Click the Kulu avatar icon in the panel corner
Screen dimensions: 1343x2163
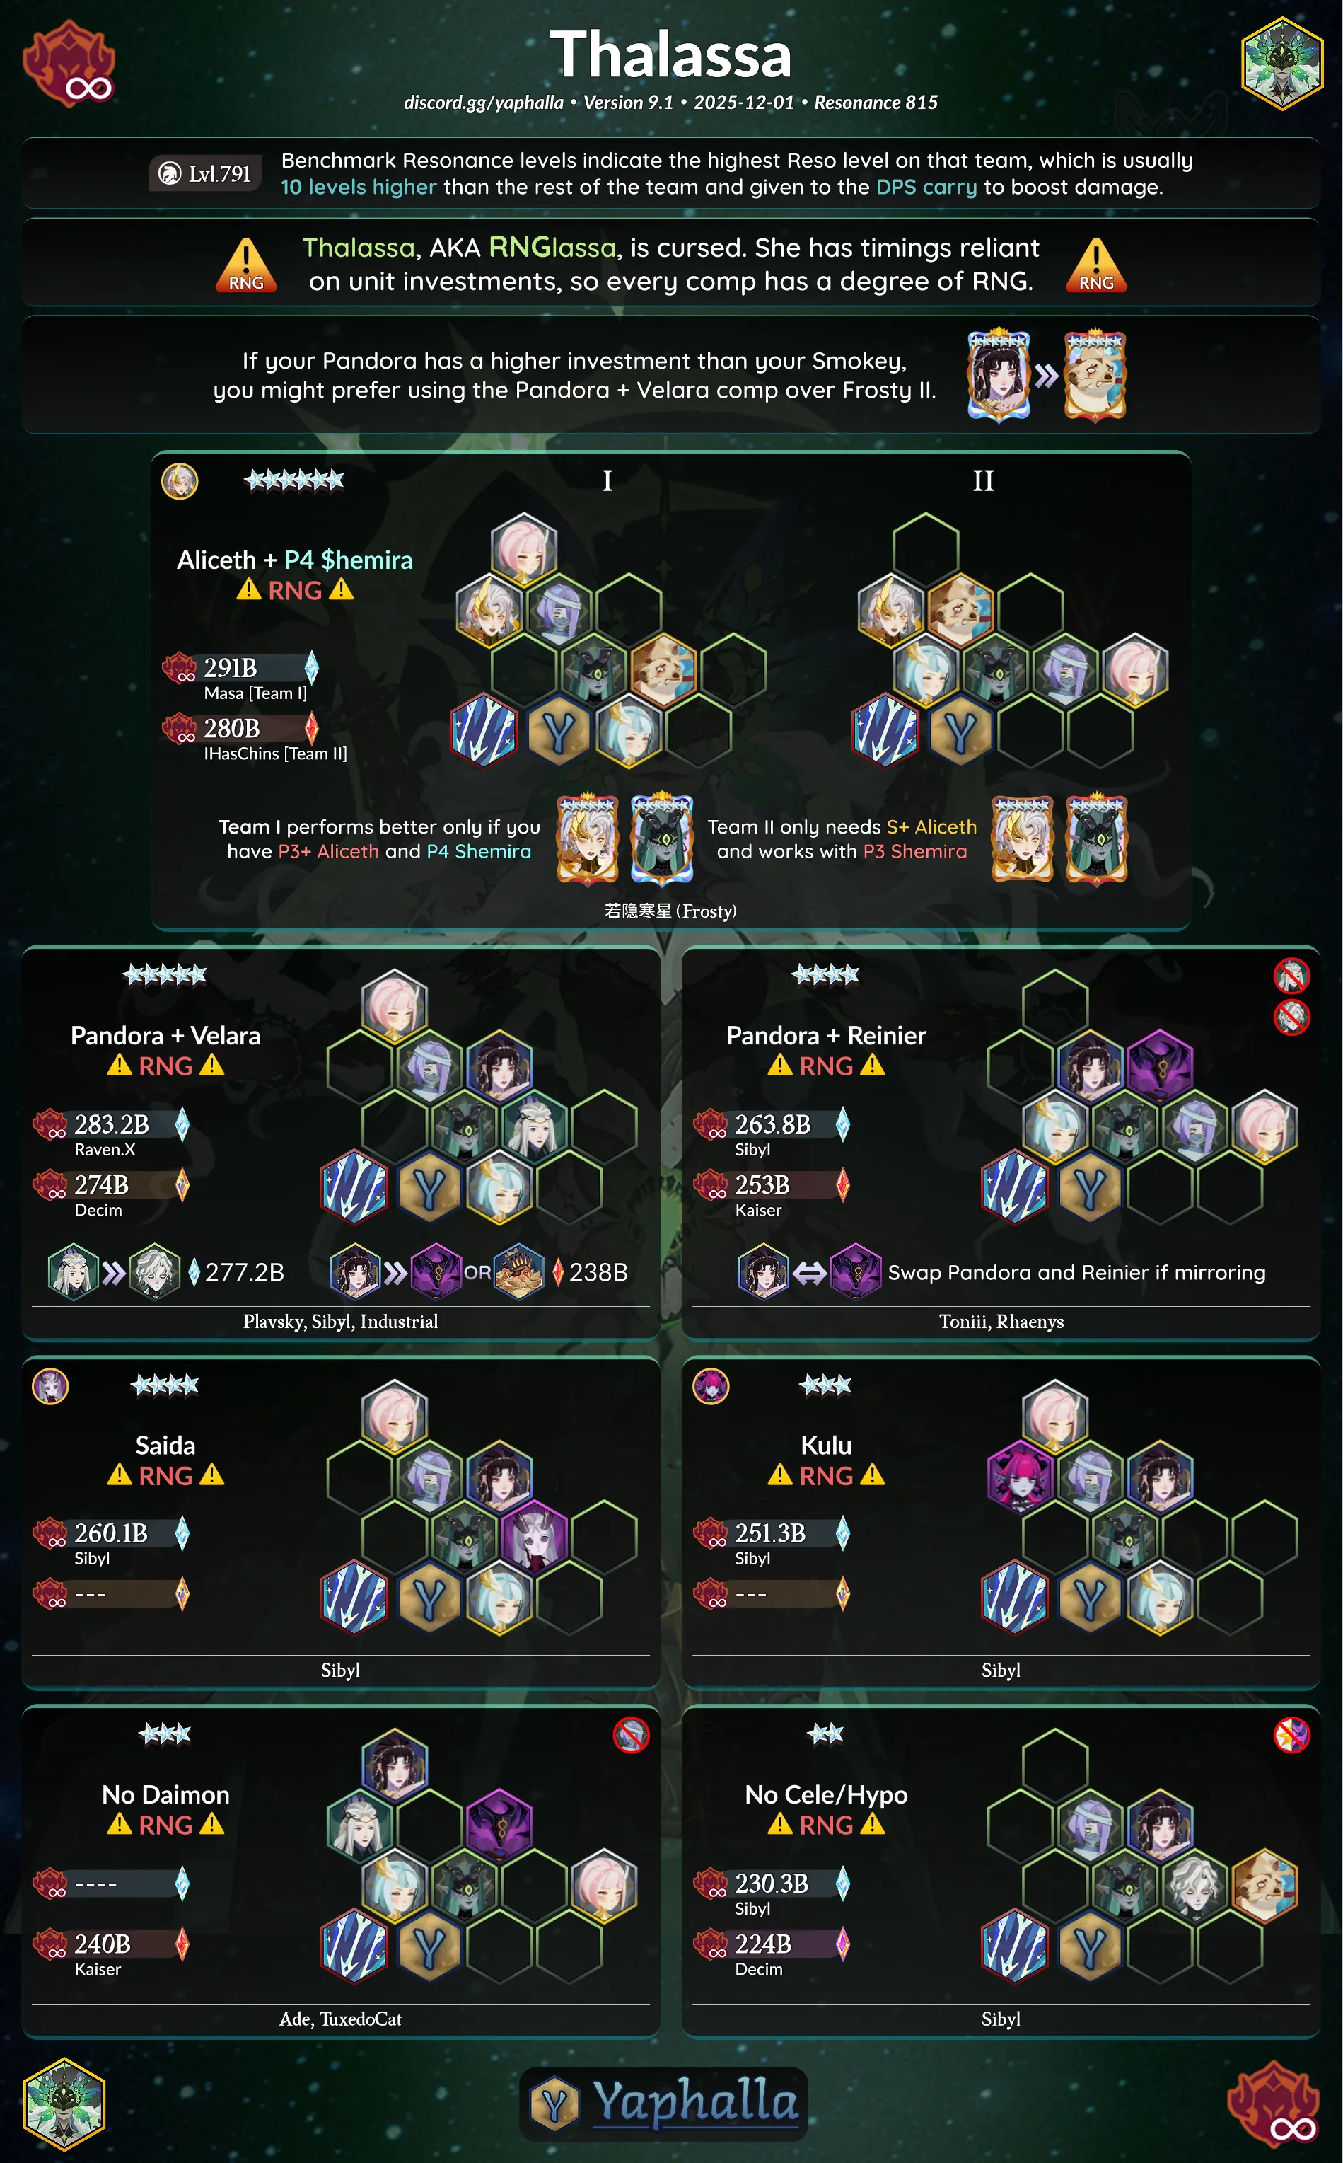click(711, 1385)
